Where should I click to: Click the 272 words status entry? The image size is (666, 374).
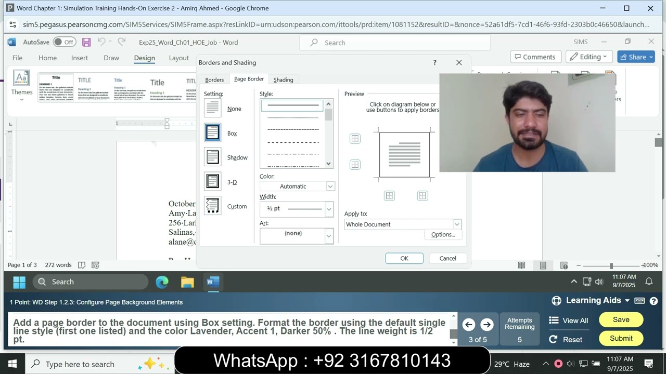point(58,265)
